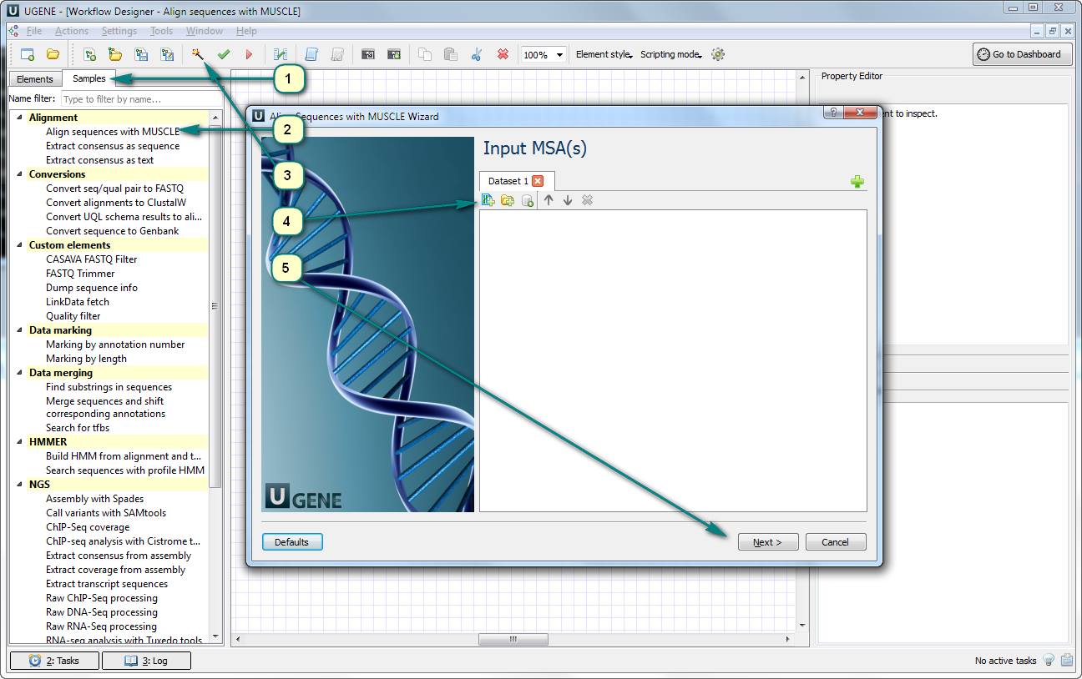The image size is (1082, 679).
Task: Click Defaults in the MUSCLE wizard
Action: [x=292, y=541]
